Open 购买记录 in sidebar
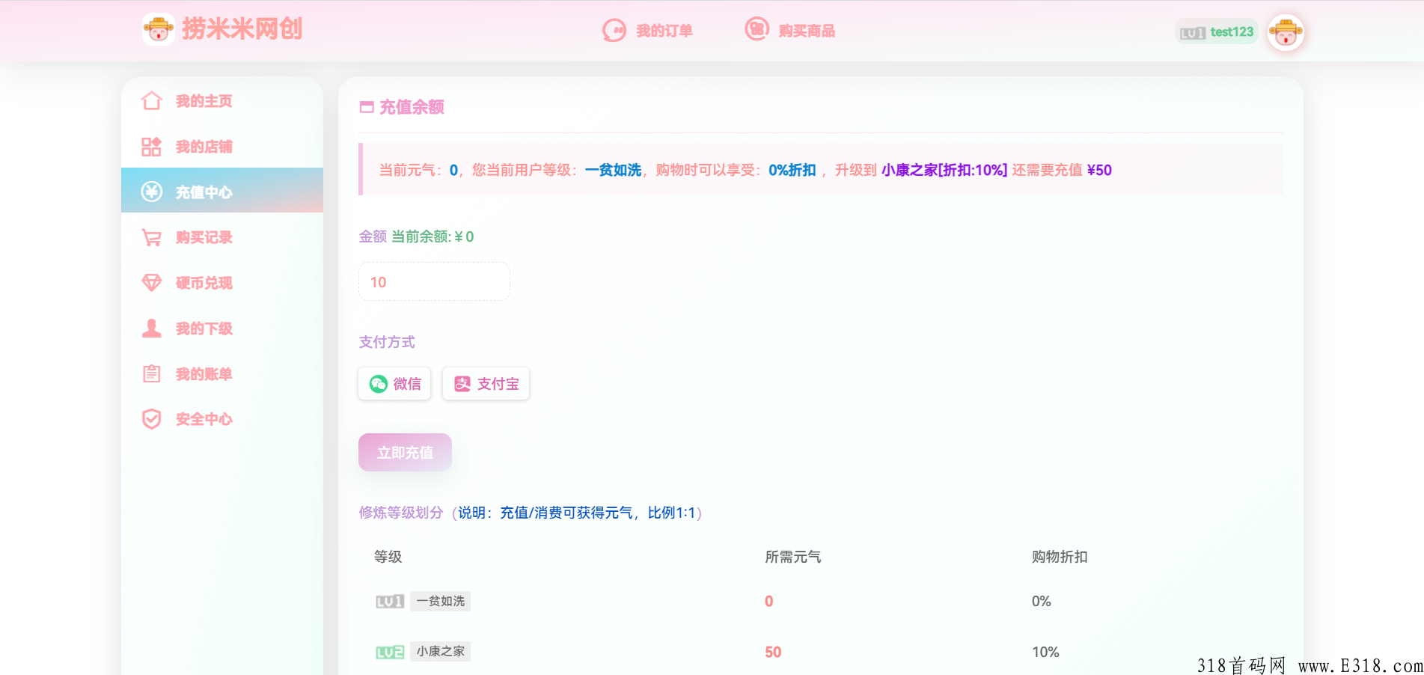This screenshot has height=675, width=1424. (222, 237)
